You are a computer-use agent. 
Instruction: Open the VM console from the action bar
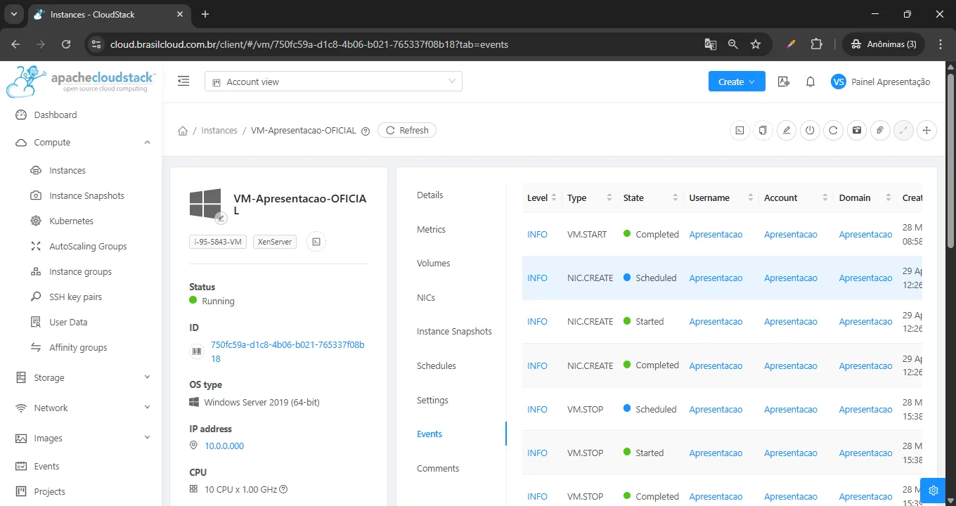[739, 130]
